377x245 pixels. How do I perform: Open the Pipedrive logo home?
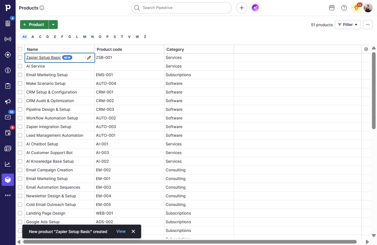click(x=8, y=8)
